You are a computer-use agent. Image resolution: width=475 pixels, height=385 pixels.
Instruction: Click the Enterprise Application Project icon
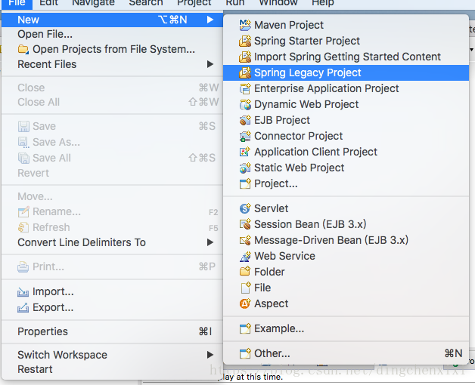245,88
